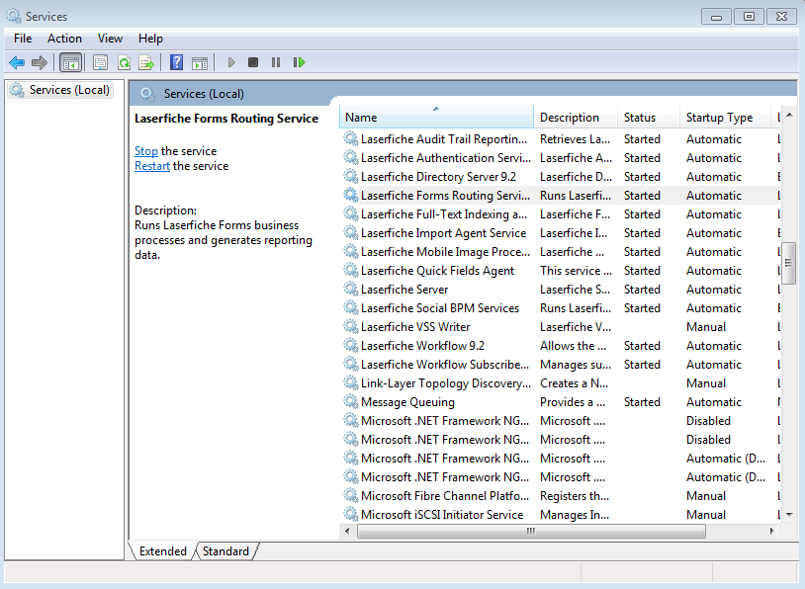This screenshot has height=589, width=805.
Task: Select the Laserfiche Full-Text Indexing row
Action: click(x=561, y=213)
